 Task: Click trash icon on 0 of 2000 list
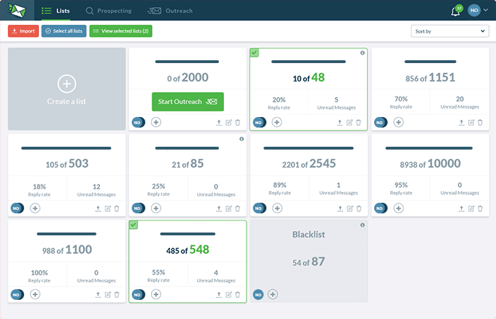(237, 123)
